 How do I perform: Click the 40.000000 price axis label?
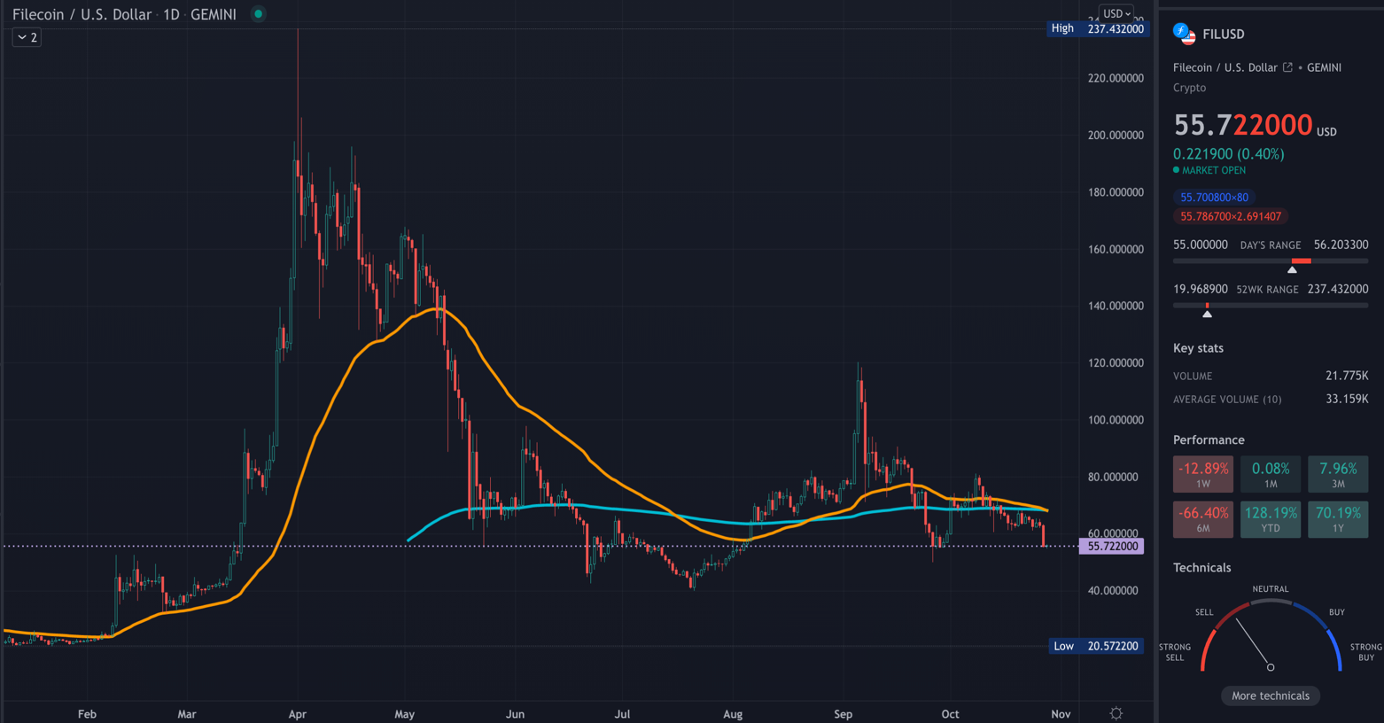[x=1113, y=591]
